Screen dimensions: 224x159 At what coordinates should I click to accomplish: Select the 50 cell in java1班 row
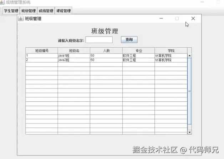106,56
